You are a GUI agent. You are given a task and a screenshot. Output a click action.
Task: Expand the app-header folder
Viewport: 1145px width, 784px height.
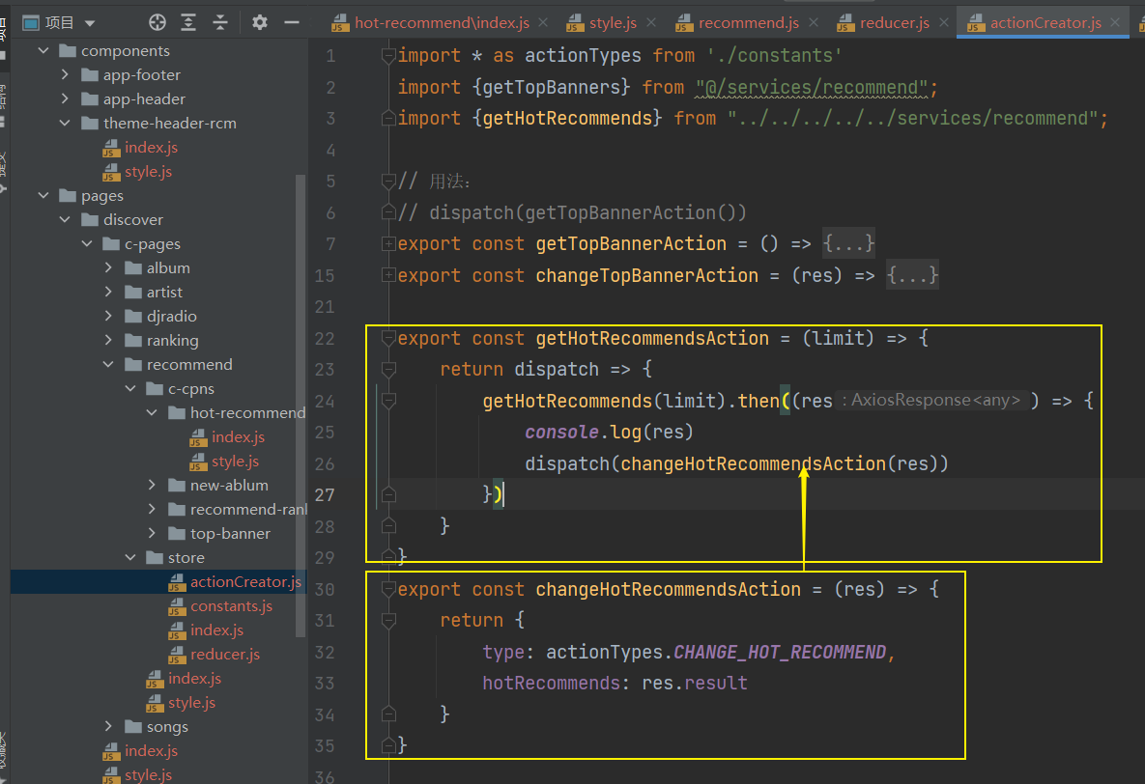pyautogui.click(x=65, y=99)
